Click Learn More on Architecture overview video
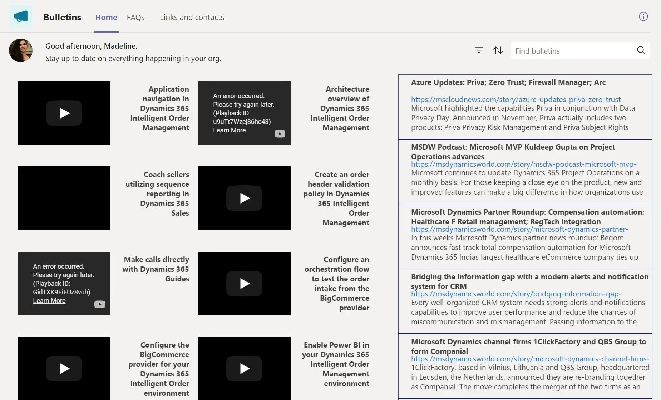661x400 pixels. point(230,130)
